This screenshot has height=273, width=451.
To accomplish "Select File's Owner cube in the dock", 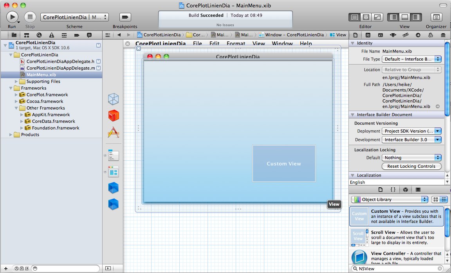I will pyautogui.click(x=113, y=99).
